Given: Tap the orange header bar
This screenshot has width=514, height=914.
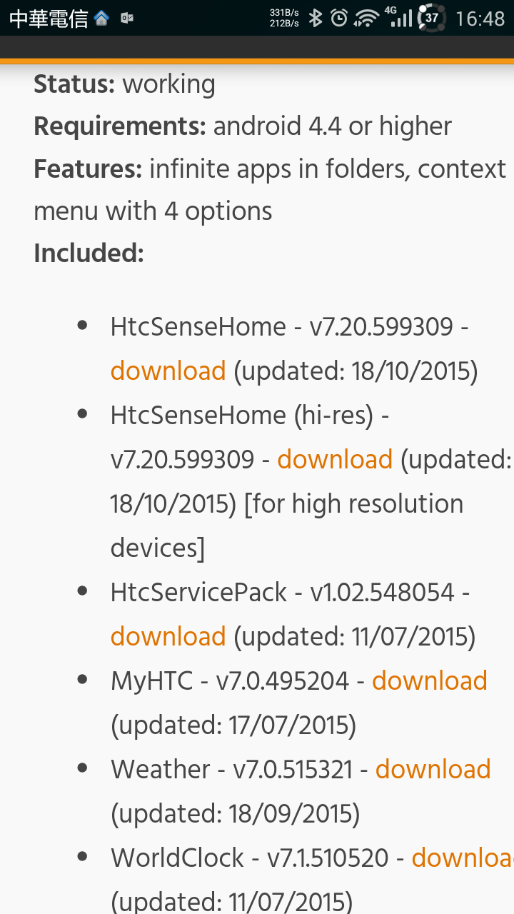Looking at the screenshot, I should click(257, 49).
